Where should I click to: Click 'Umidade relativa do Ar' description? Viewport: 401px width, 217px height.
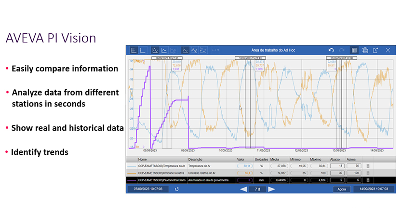click(x=202, y=173)
